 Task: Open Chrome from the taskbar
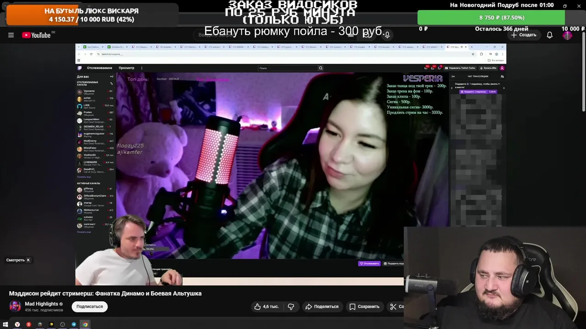tap(85, 324)
